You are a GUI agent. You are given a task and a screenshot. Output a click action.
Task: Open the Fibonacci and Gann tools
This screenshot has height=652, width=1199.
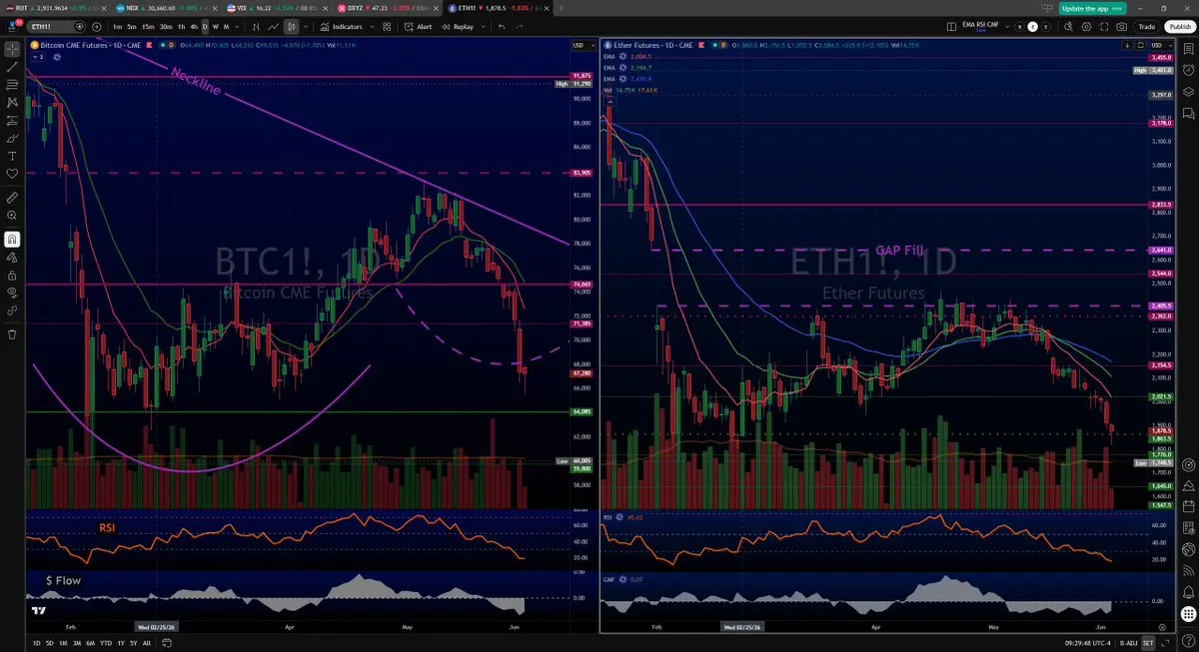[x=12, y=84]
